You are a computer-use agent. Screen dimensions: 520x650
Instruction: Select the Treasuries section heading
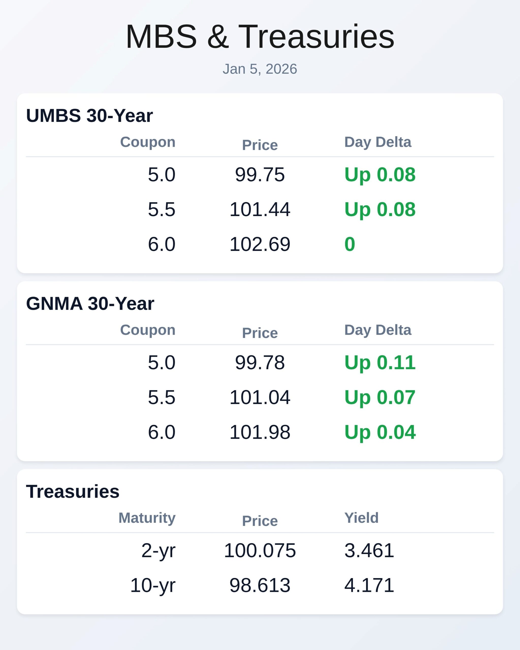tap(73, 491)
